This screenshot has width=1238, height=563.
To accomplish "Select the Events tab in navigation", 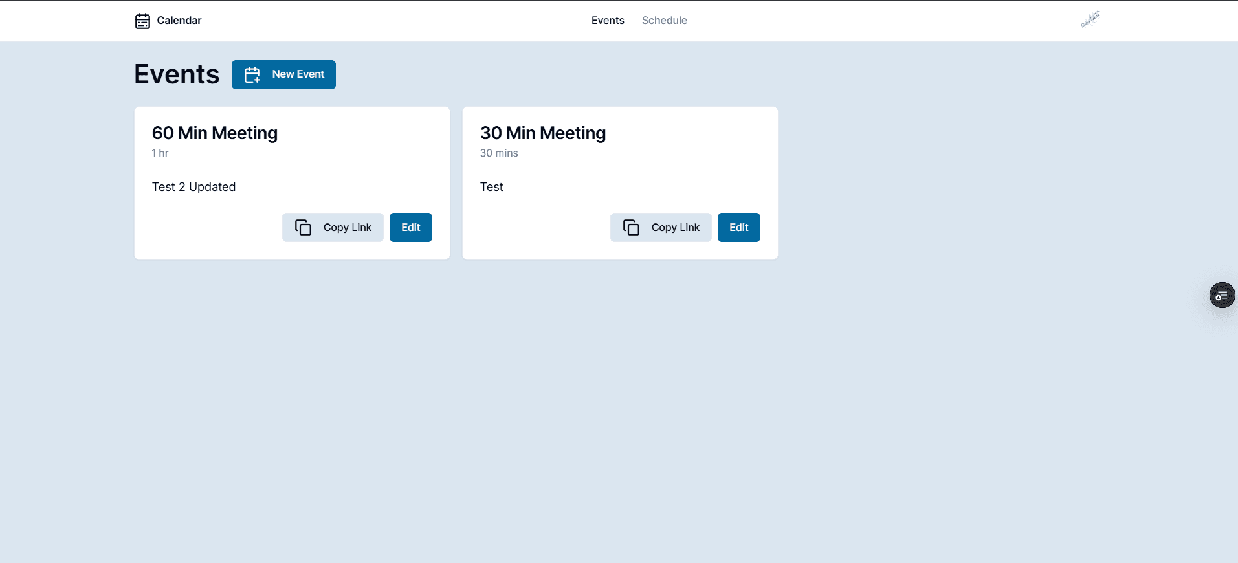I will pyautogui.click(x=607, y=21).
